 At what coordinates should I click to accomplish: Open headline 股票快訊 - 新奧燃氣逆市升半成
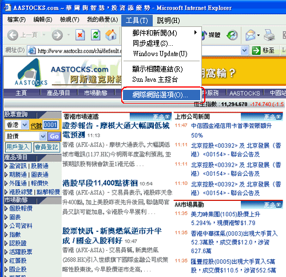pyautogui.click(x=112, y=236)
